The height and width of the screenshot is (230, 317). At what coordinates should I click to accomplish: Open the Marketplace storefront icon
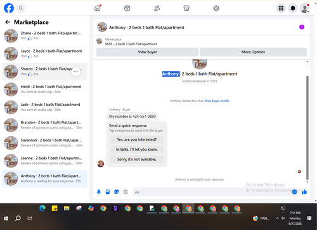tap(186, 8)
